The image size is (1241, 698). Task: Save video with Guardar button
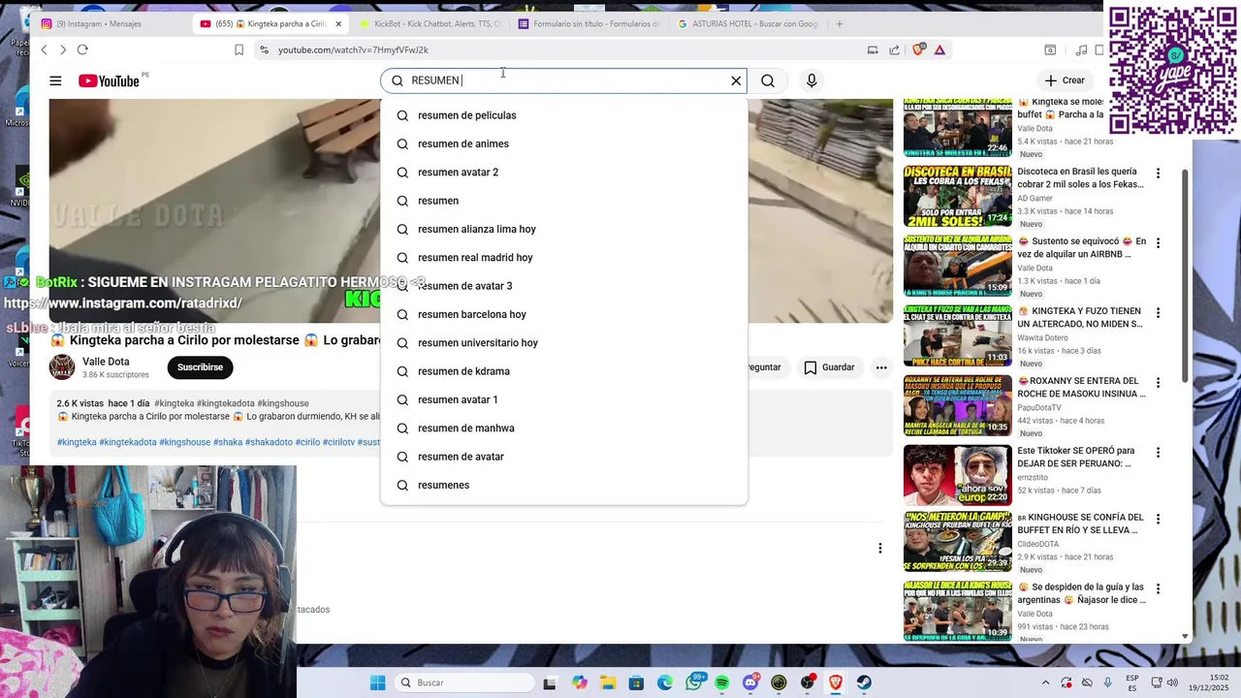tap(829, 367)
